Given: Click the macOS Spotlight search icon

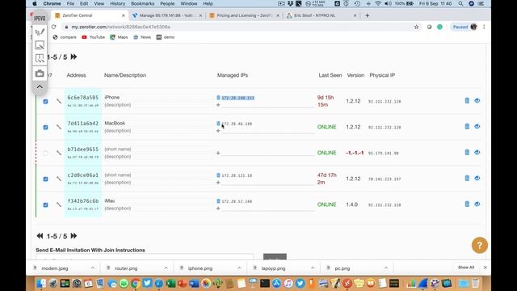Looking at the screenshot, I should pos(460,3).
